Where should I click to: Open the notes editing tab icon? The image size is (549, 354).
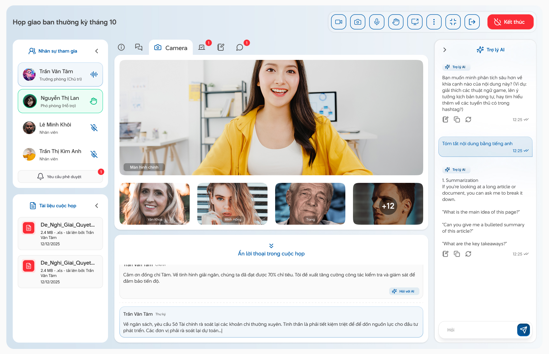click(x=221, y=47)
